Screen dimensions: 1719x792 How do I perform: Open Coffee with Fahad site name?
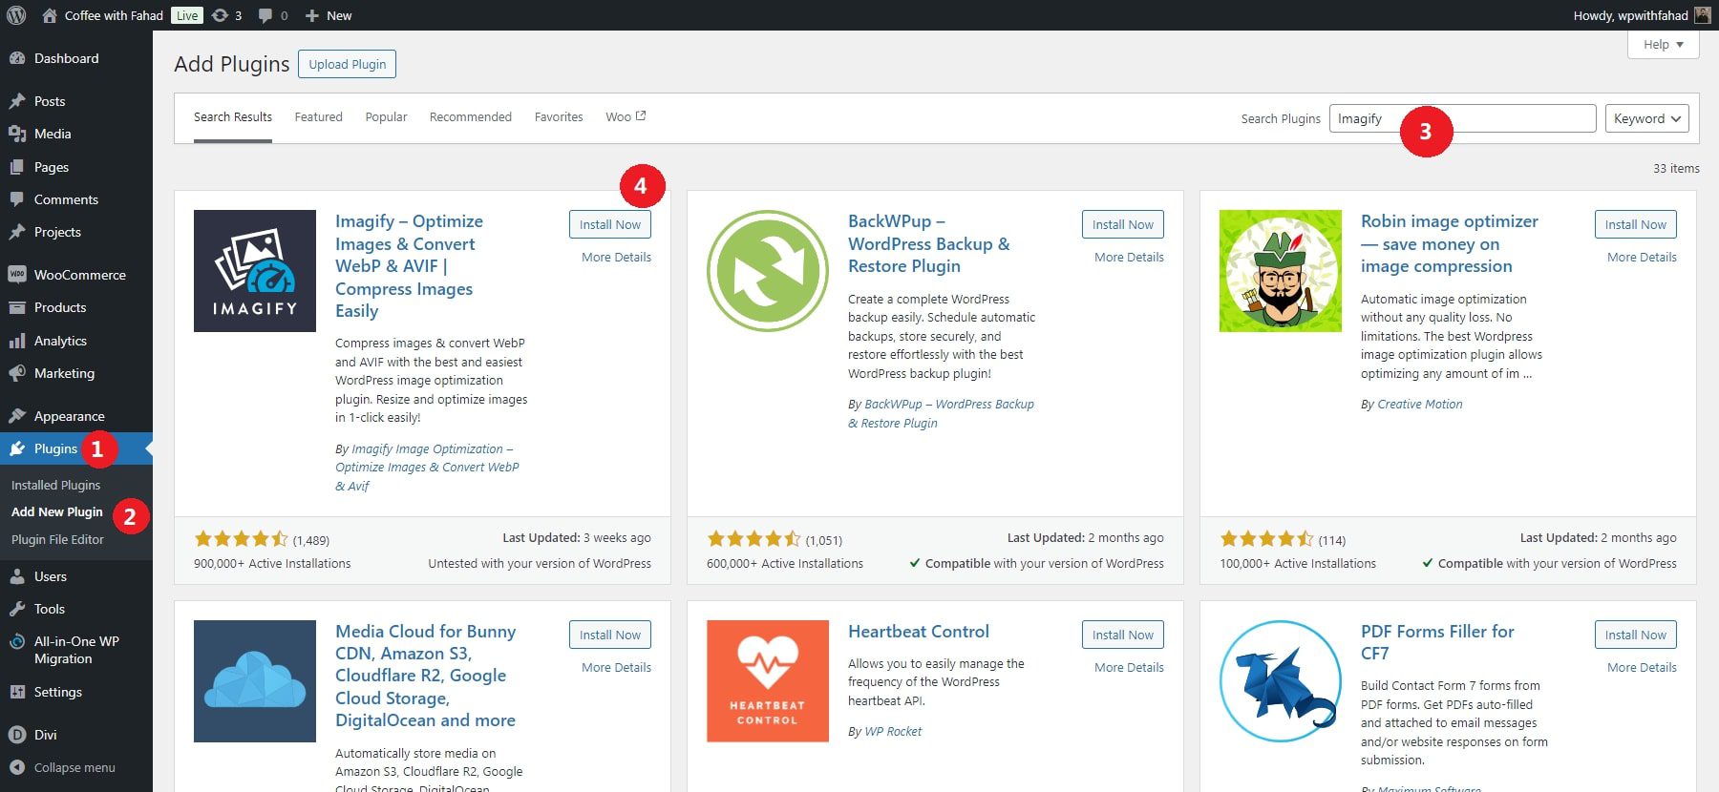[114, 15]
